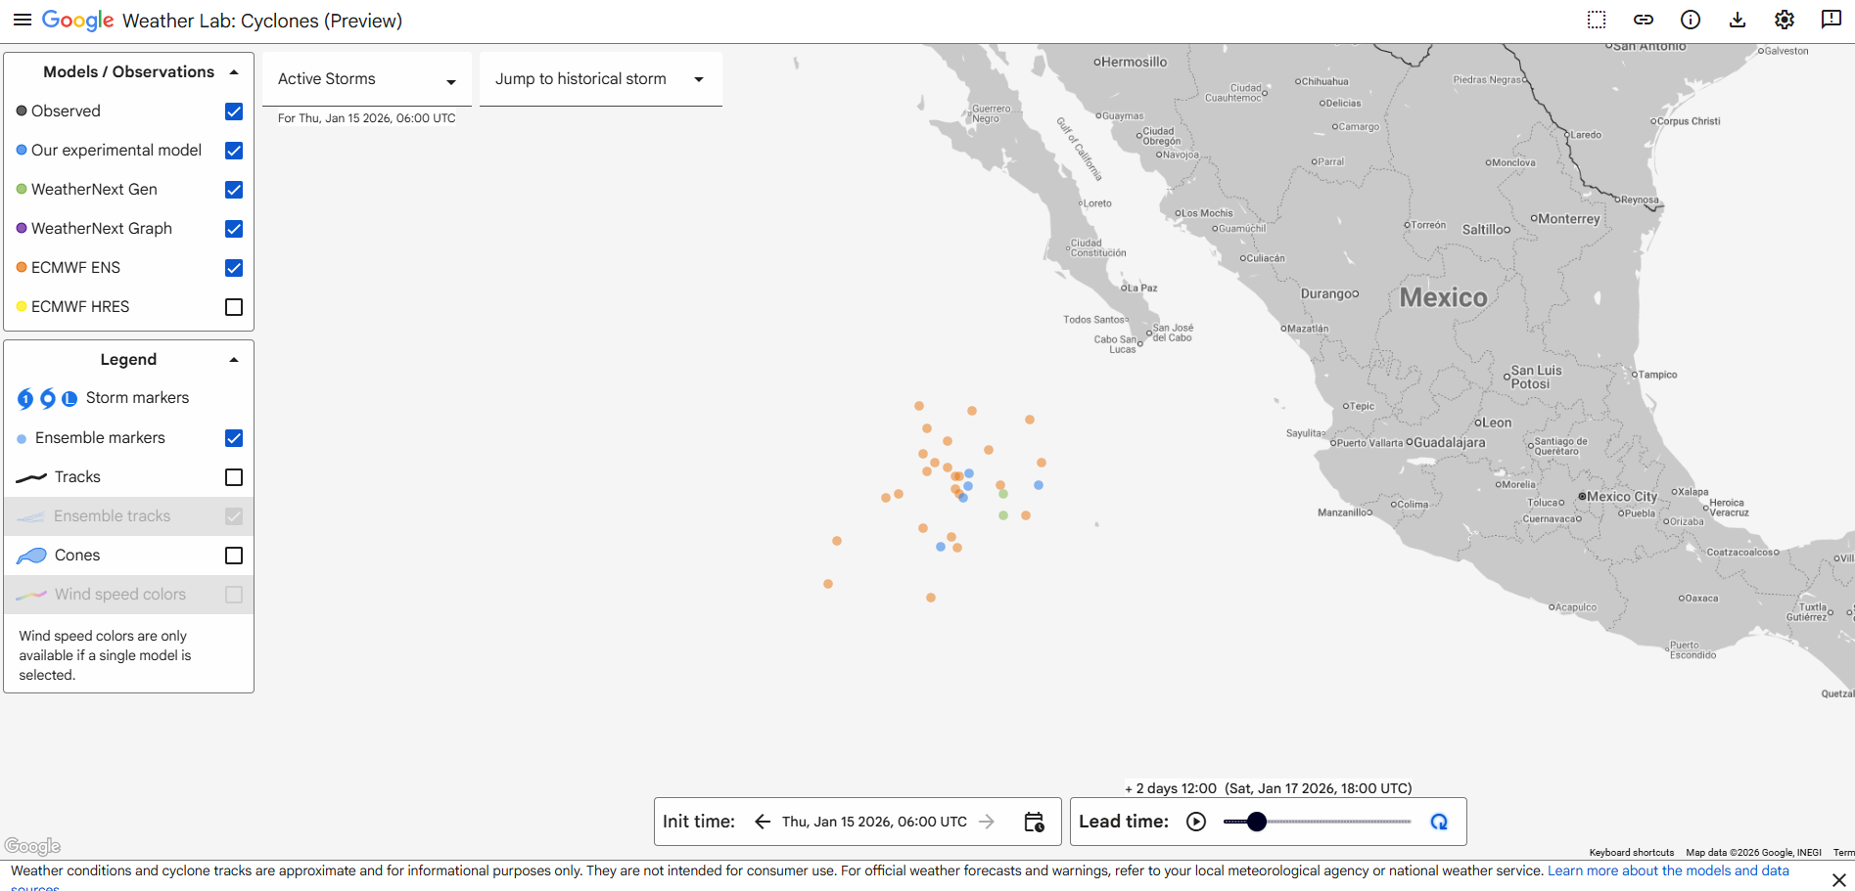Viewport: 1855px width, 891px height.
Task: Click the lead time slider handle
Action: 1257,822
